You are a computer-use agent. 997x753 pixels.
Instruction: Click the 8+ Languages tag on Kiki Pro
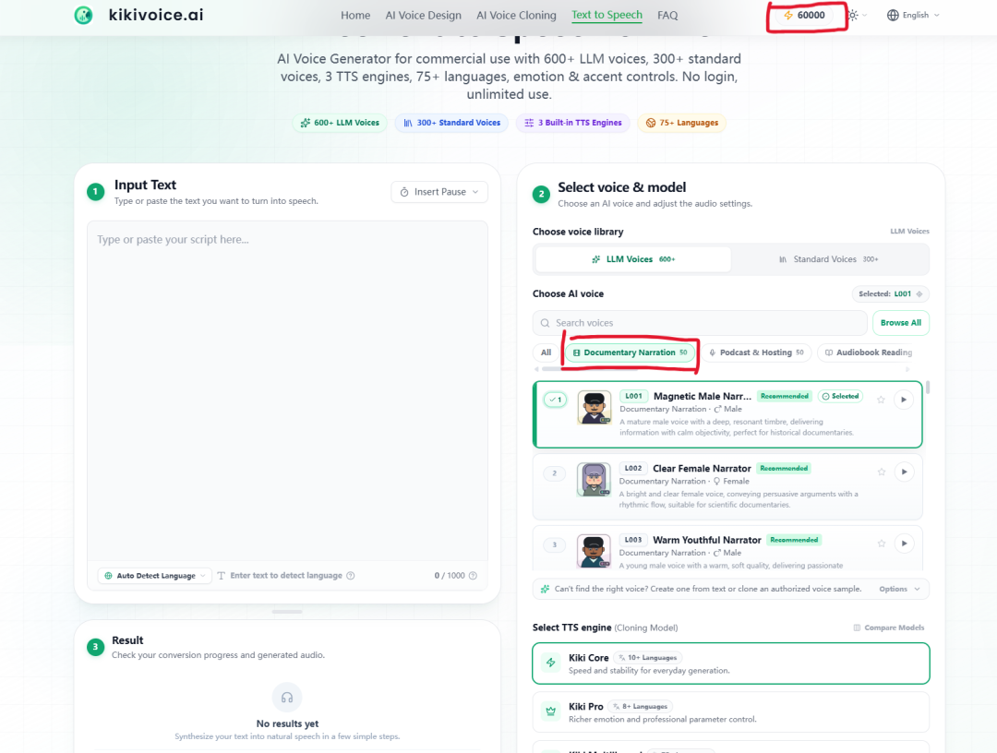[640, 707]
